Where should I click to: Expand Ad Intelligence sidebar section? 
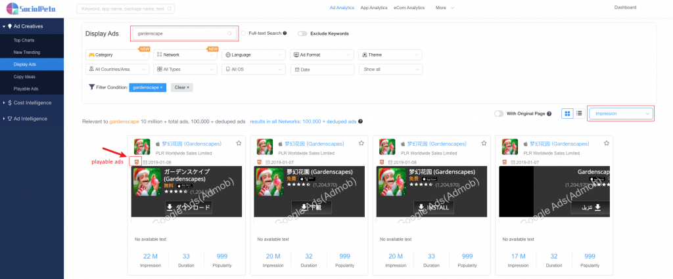pyautogui.click(x=32, y=119)
